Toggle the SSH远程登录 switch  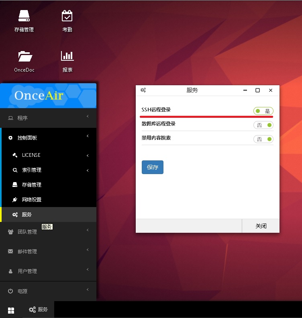pyautogui.click(x=263, y=111)
